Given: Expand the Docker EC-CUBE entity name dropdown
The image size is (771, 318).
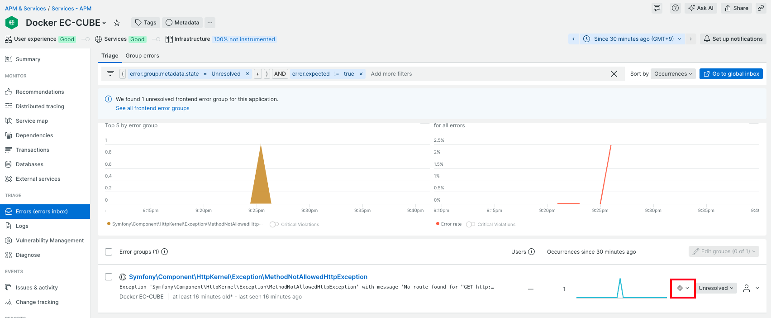Looking at the screenshot, I should pyautogui.click(x=104, y=23).
